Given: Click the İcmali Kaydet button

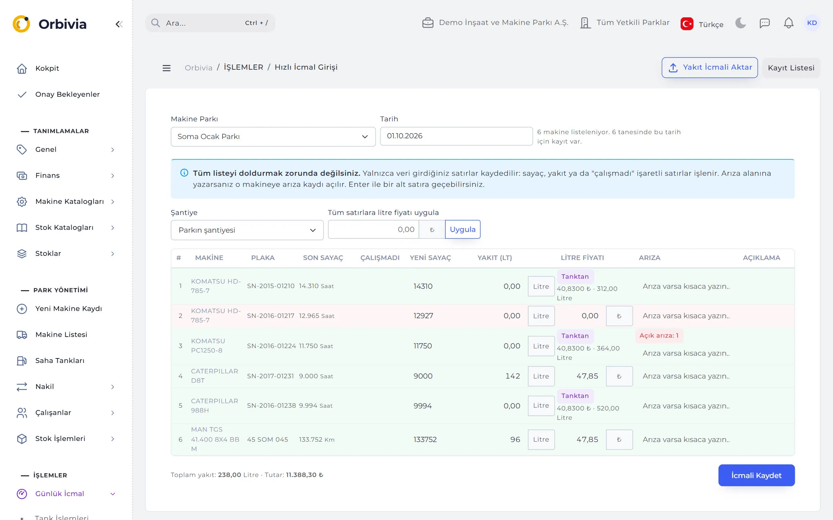Looking at the screenshot, I should pos(756,475).
